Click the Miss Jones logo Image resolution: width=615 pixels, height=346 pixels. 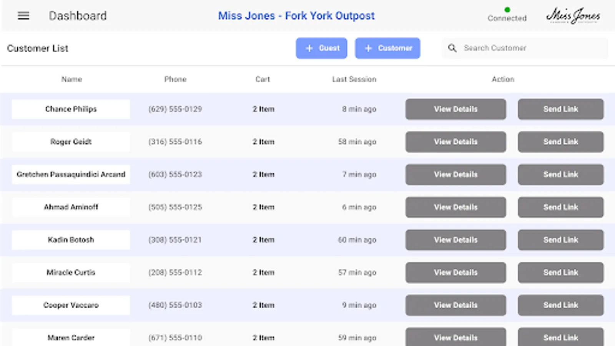(573, 16)
